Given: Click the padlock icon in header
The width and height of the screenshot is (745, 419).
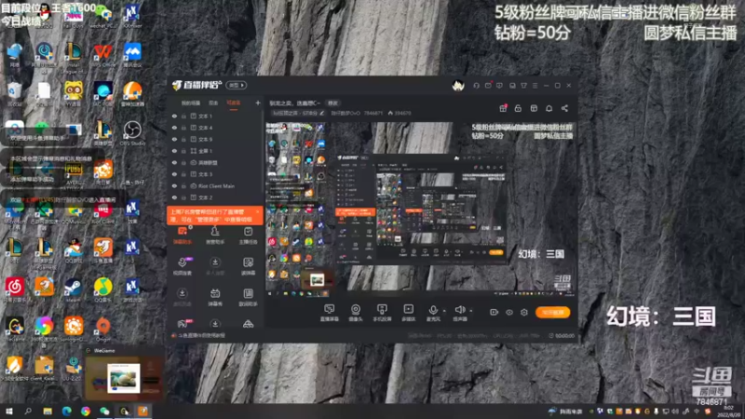Looking at the screenshot, I should tap(518, 108).
